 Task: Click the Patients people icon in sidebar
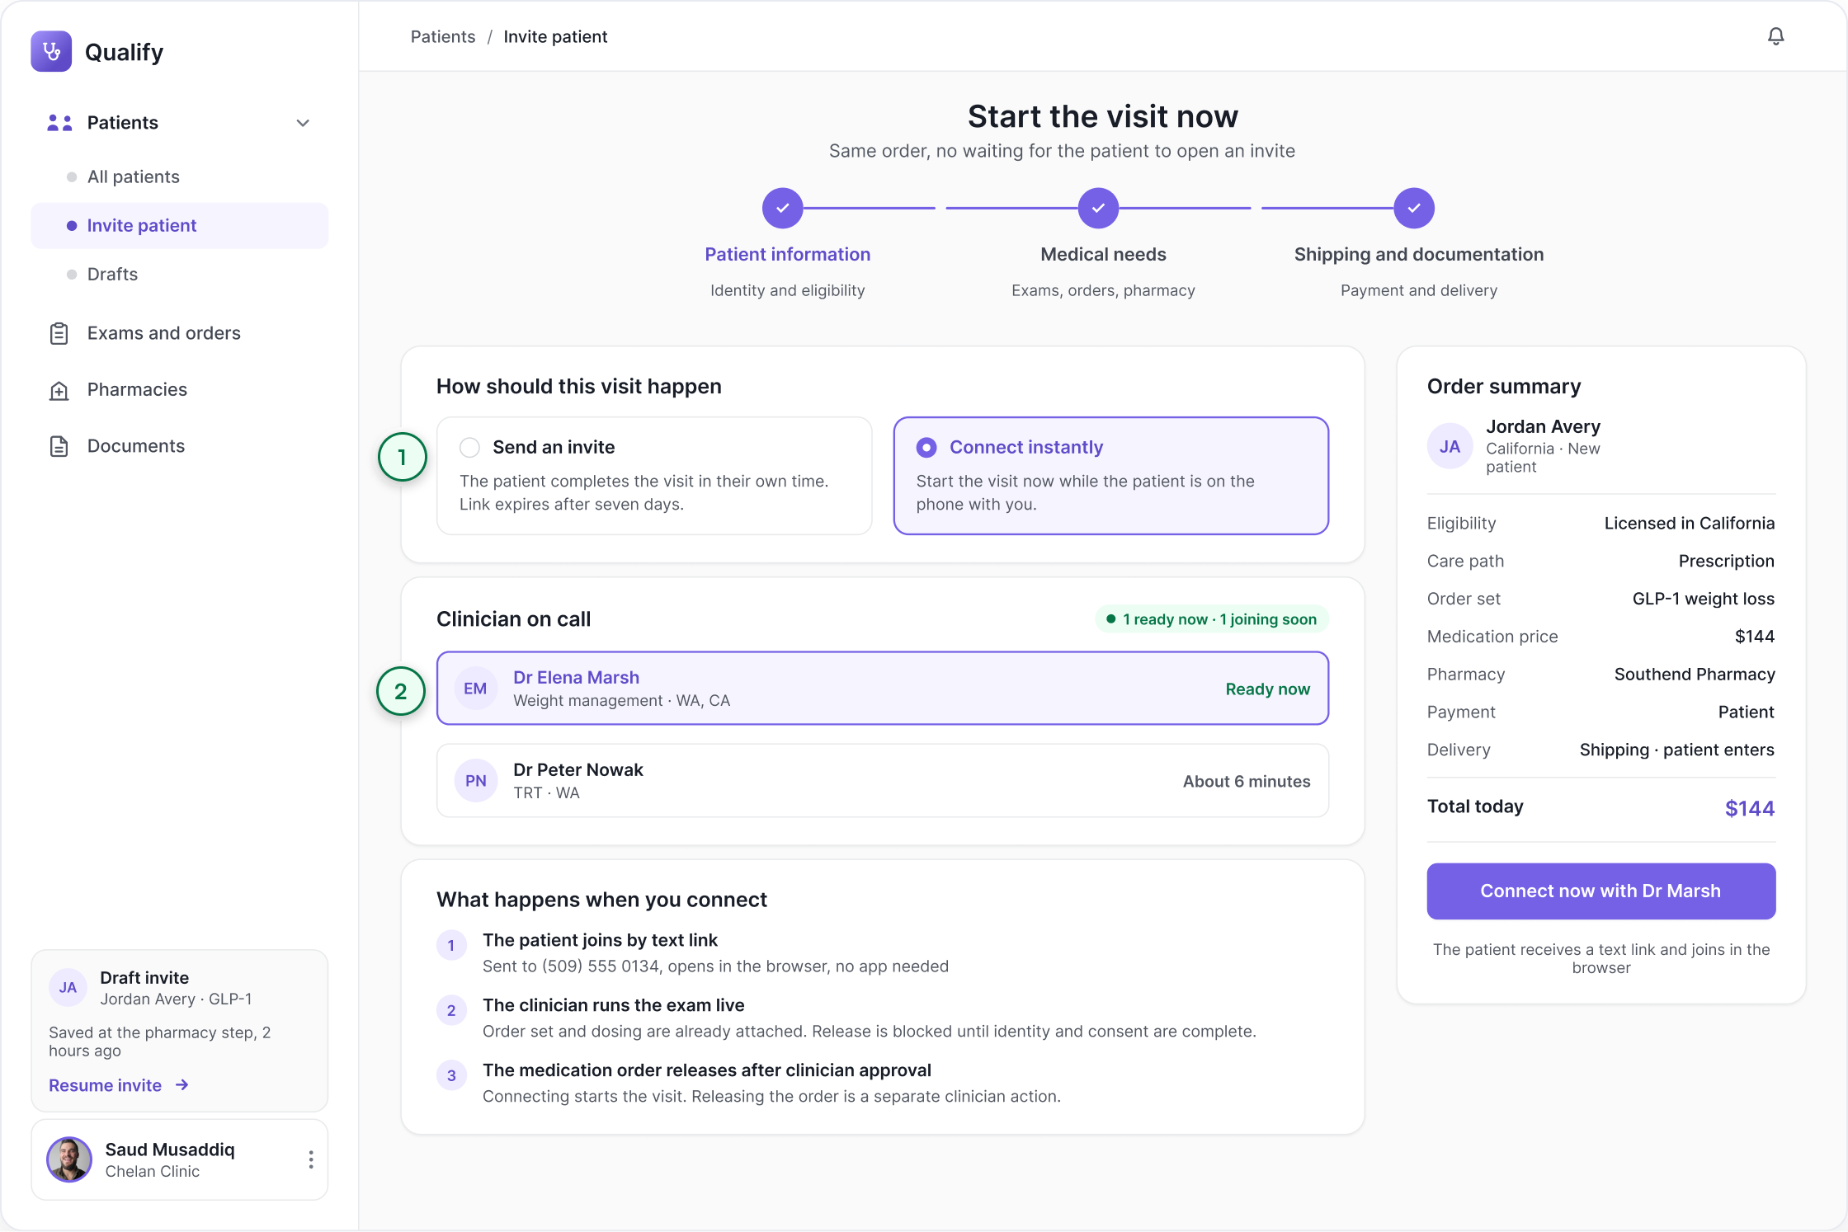click(x=59, y=123)
